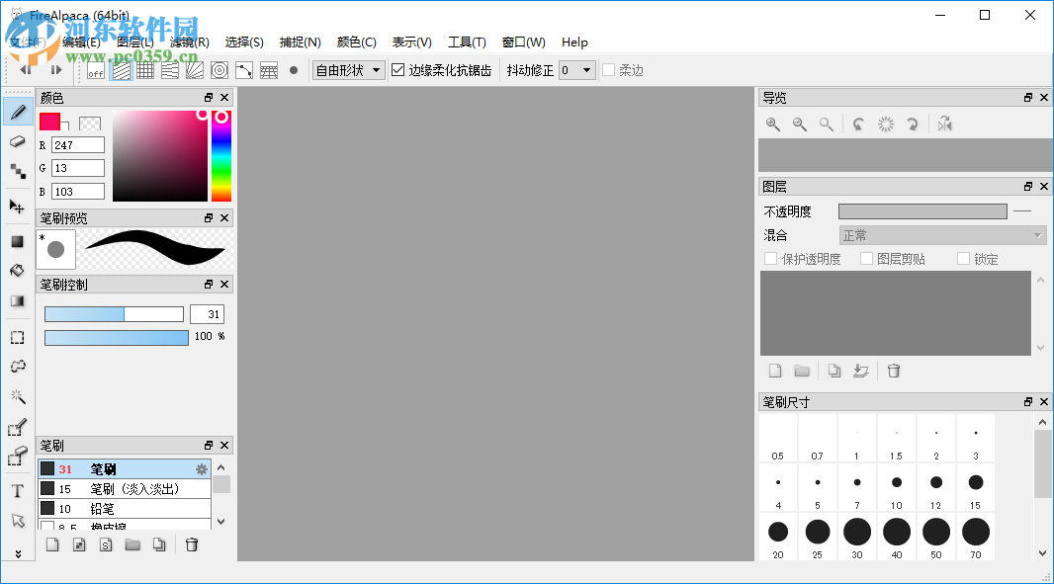The image size is (1054, 584).
Task: Activate the Move tool
Action: click(17, 207)
